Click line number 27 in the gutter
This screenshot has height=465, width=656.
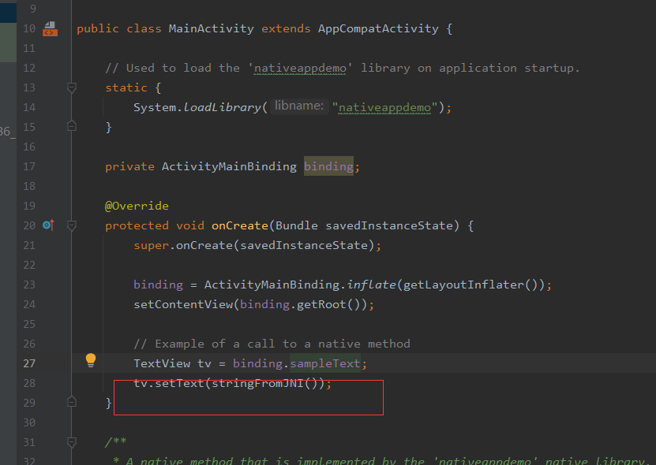pyautogui.click(x=29, y=363)
